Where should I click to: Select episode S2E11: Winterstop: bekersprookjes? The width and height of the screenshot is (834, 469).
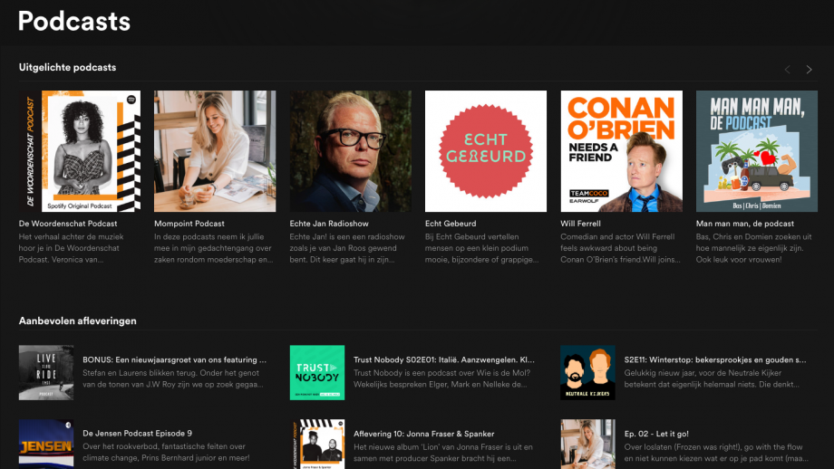[715, 360]
